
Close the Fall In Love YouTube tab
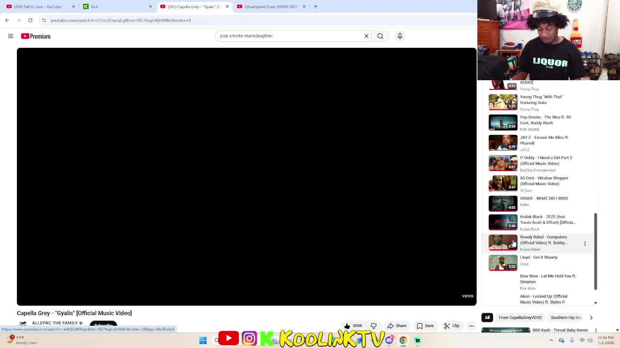[73, 7]
